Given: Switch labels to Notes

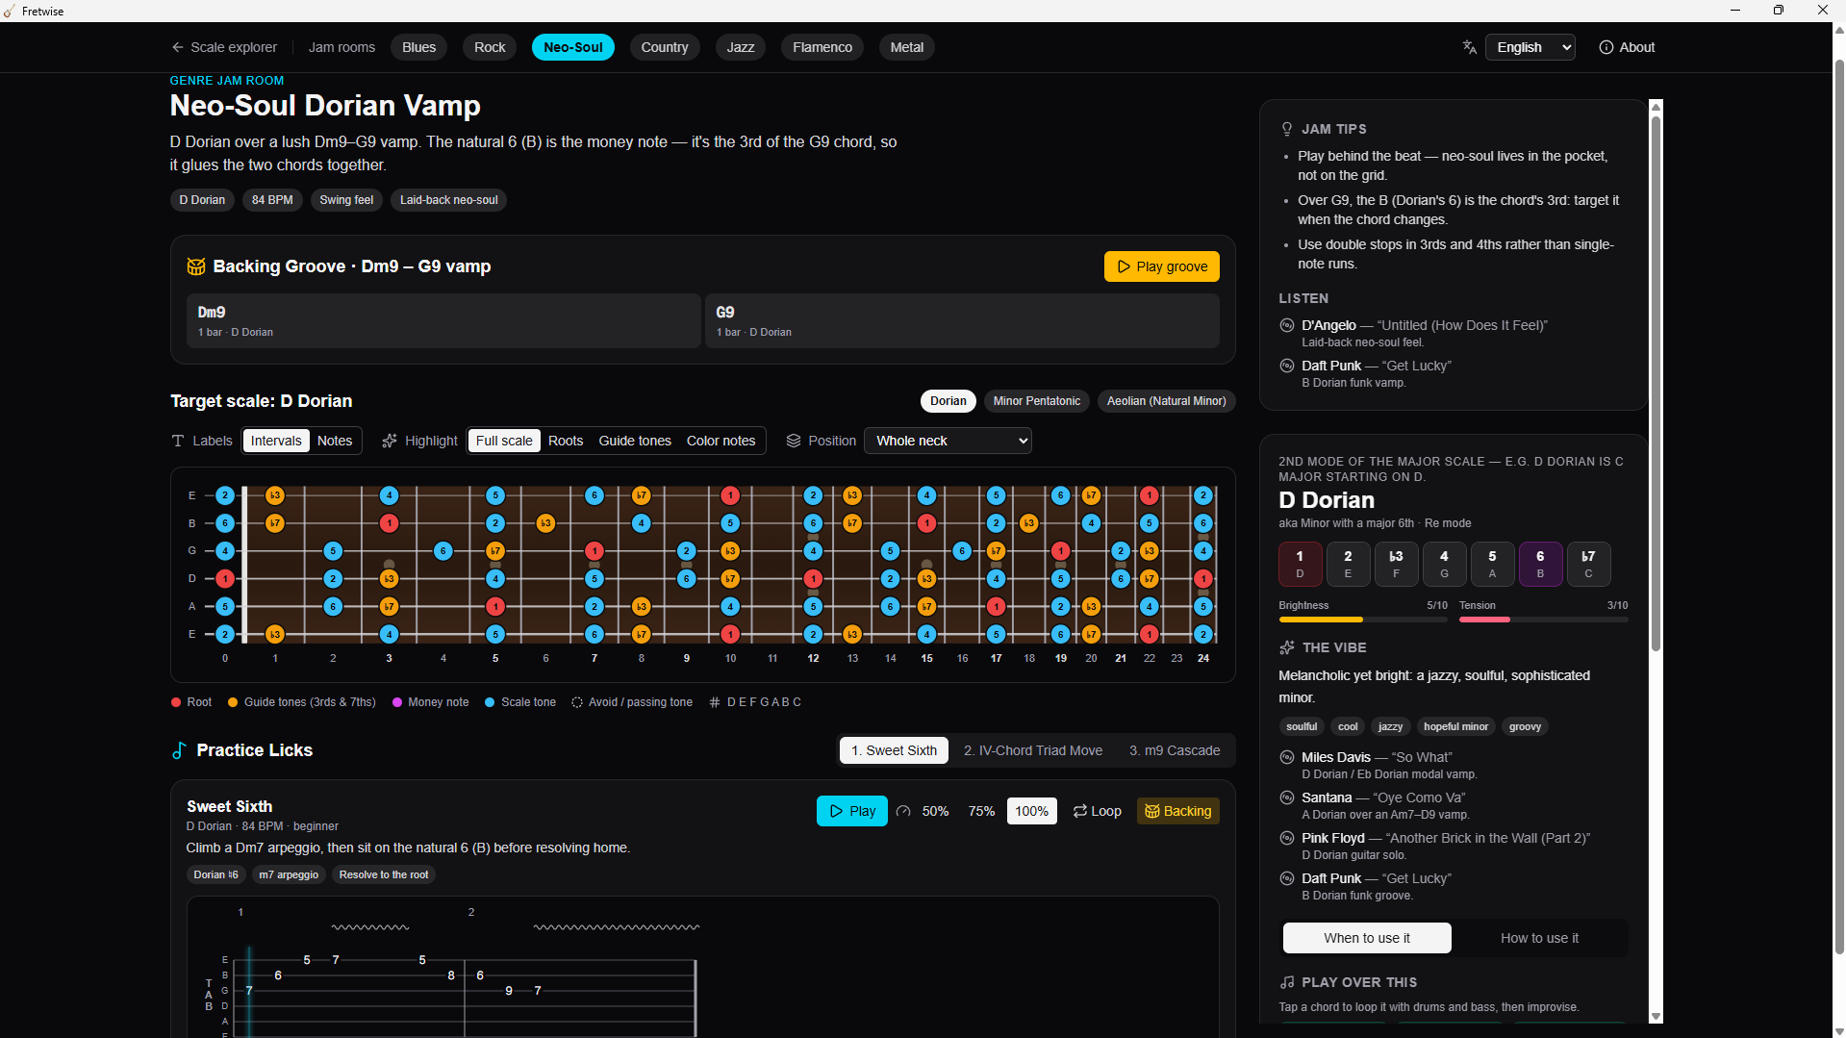Looking at the screenshot, I should tap(335, 441).
